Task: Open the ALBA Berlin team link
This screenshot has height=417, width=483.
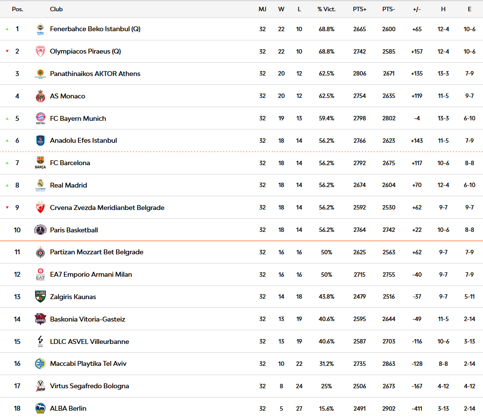Action: click(68, 409)
